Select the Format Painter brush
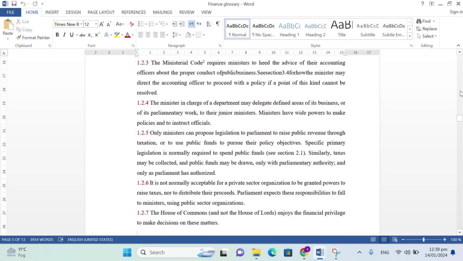Image resolution: width=463 pixels, height=261 pixels. (33, 38)
